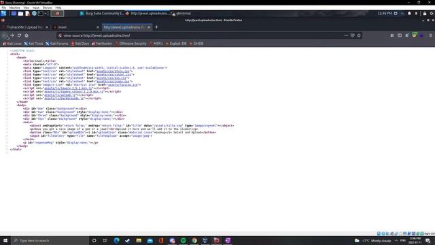
Task: Open the VirtualBox taskbar icon
Action: click(x=205, y=240)
